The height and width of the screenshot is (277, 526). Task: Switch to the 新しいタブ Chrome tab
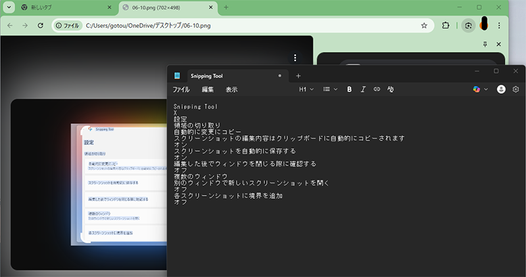66,7
